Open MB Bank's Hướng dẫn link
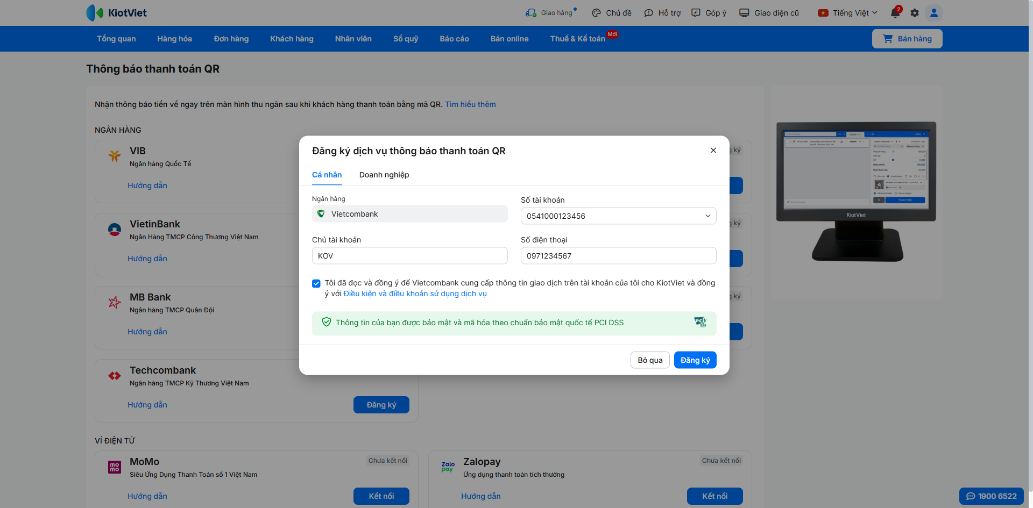 point(147,332)
